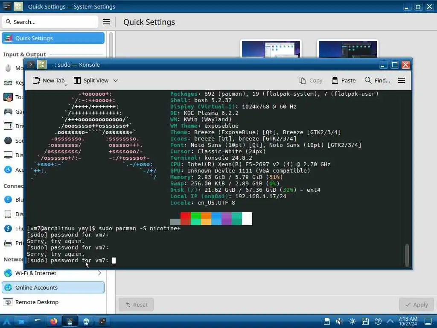Viewport: 437px width, 328px height.
Task: Select Quick Settings in the sidebar
Action: coord(53,38)
